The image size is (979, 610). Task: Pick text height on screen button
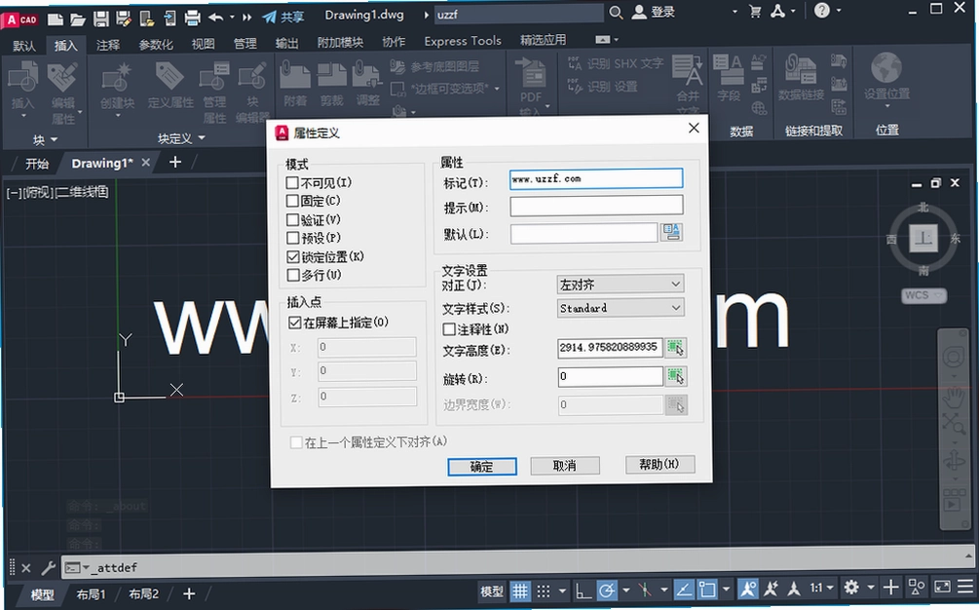tap(676, 347)
